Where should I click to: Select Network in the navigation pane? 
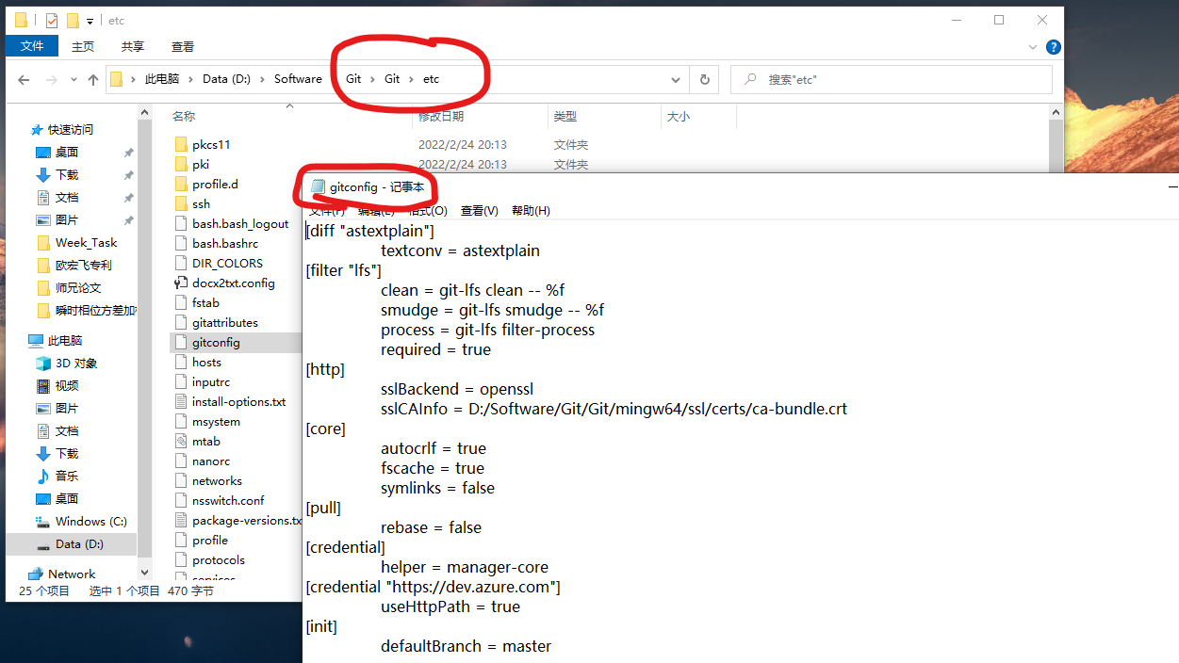point(72,574)
